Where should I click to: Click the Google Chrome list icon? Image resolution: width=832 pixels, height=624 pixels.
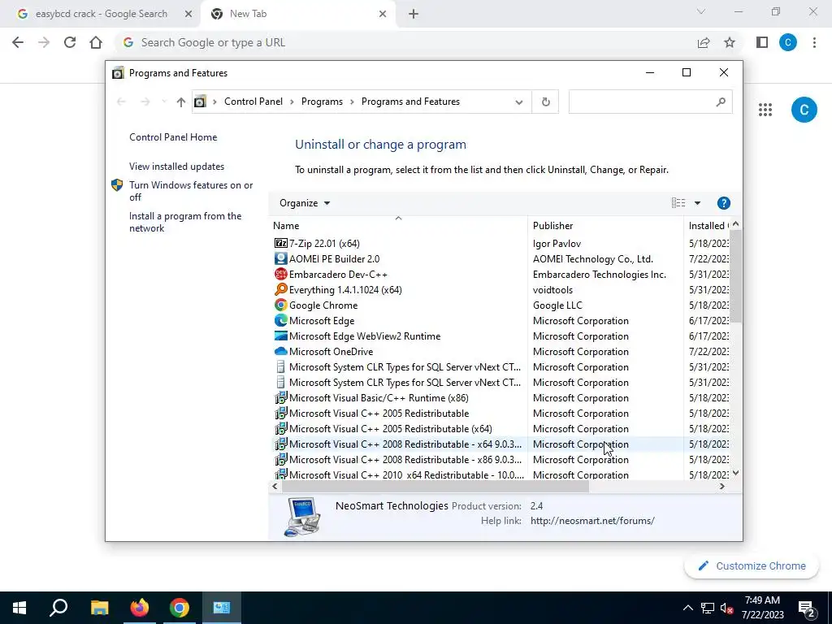280,305
